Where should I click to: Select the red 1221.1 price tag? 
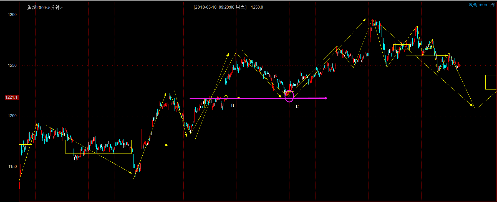(11, 97)
